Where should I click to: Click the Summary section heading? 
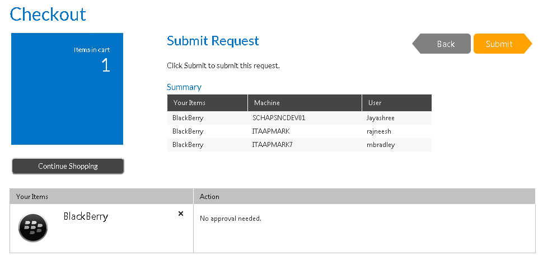[x=184, y=87]
